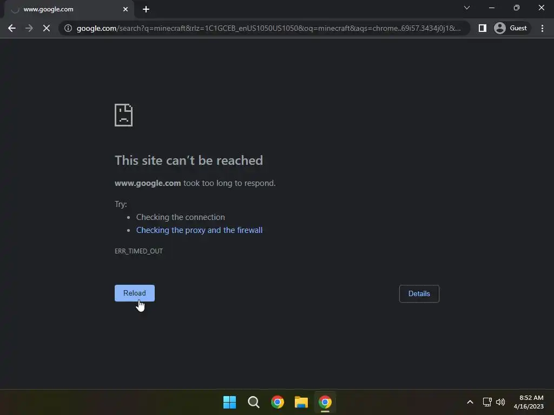Stop loading the page

(47, 28)
